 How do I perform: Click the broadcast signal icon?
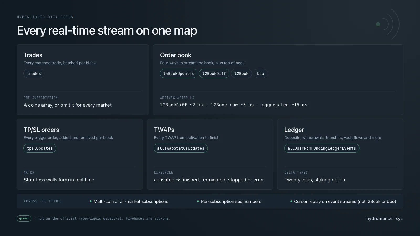(388, 24)
